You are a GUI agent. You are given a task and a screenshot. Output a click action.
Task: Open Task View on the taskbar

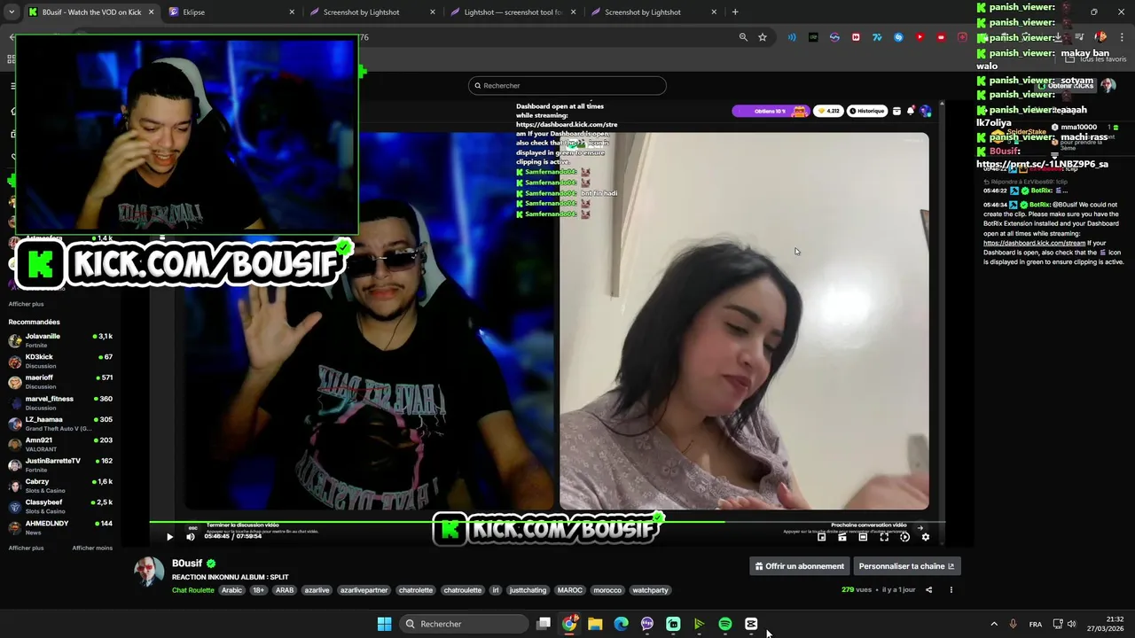coord(544,624)
